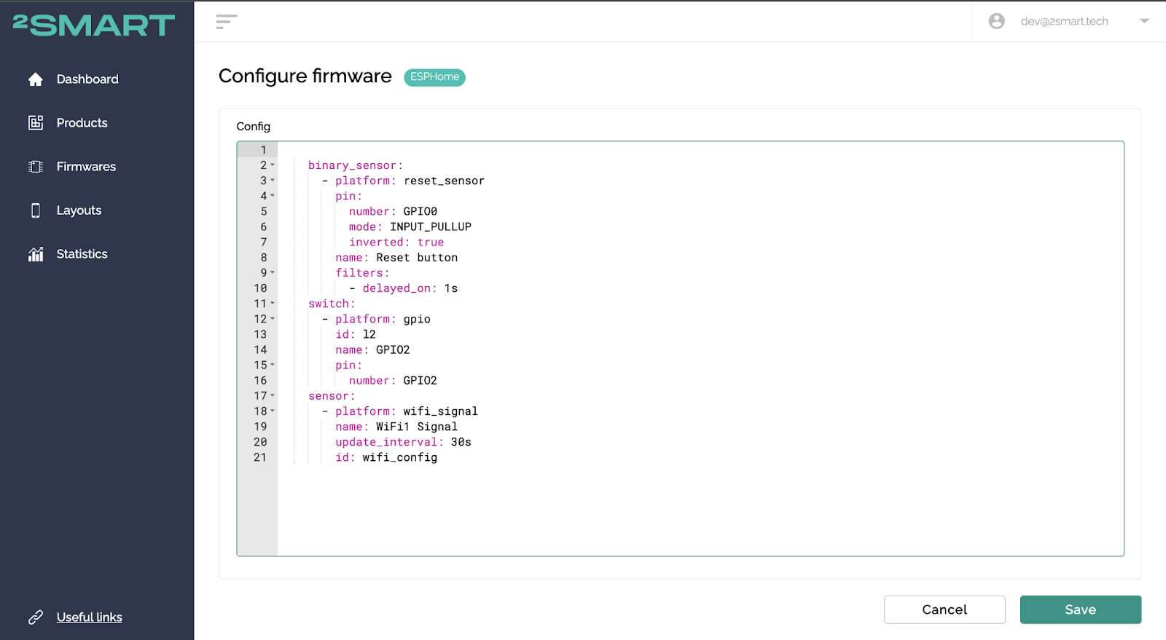Click the 2SMART logo
Image resolution: width=1166 pixels, height=640 pixels.
[94, 25]
